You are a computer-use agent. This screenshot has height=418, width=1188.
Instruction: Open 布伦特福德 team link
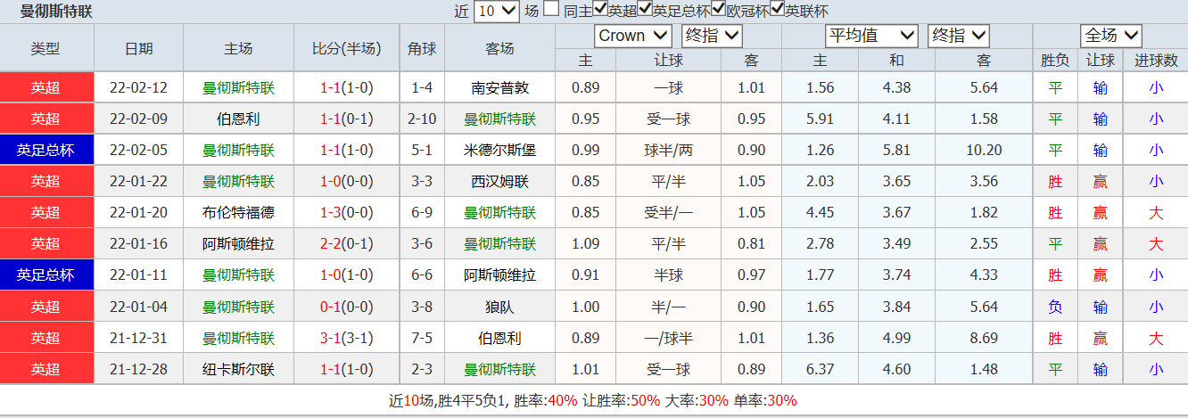238,212
